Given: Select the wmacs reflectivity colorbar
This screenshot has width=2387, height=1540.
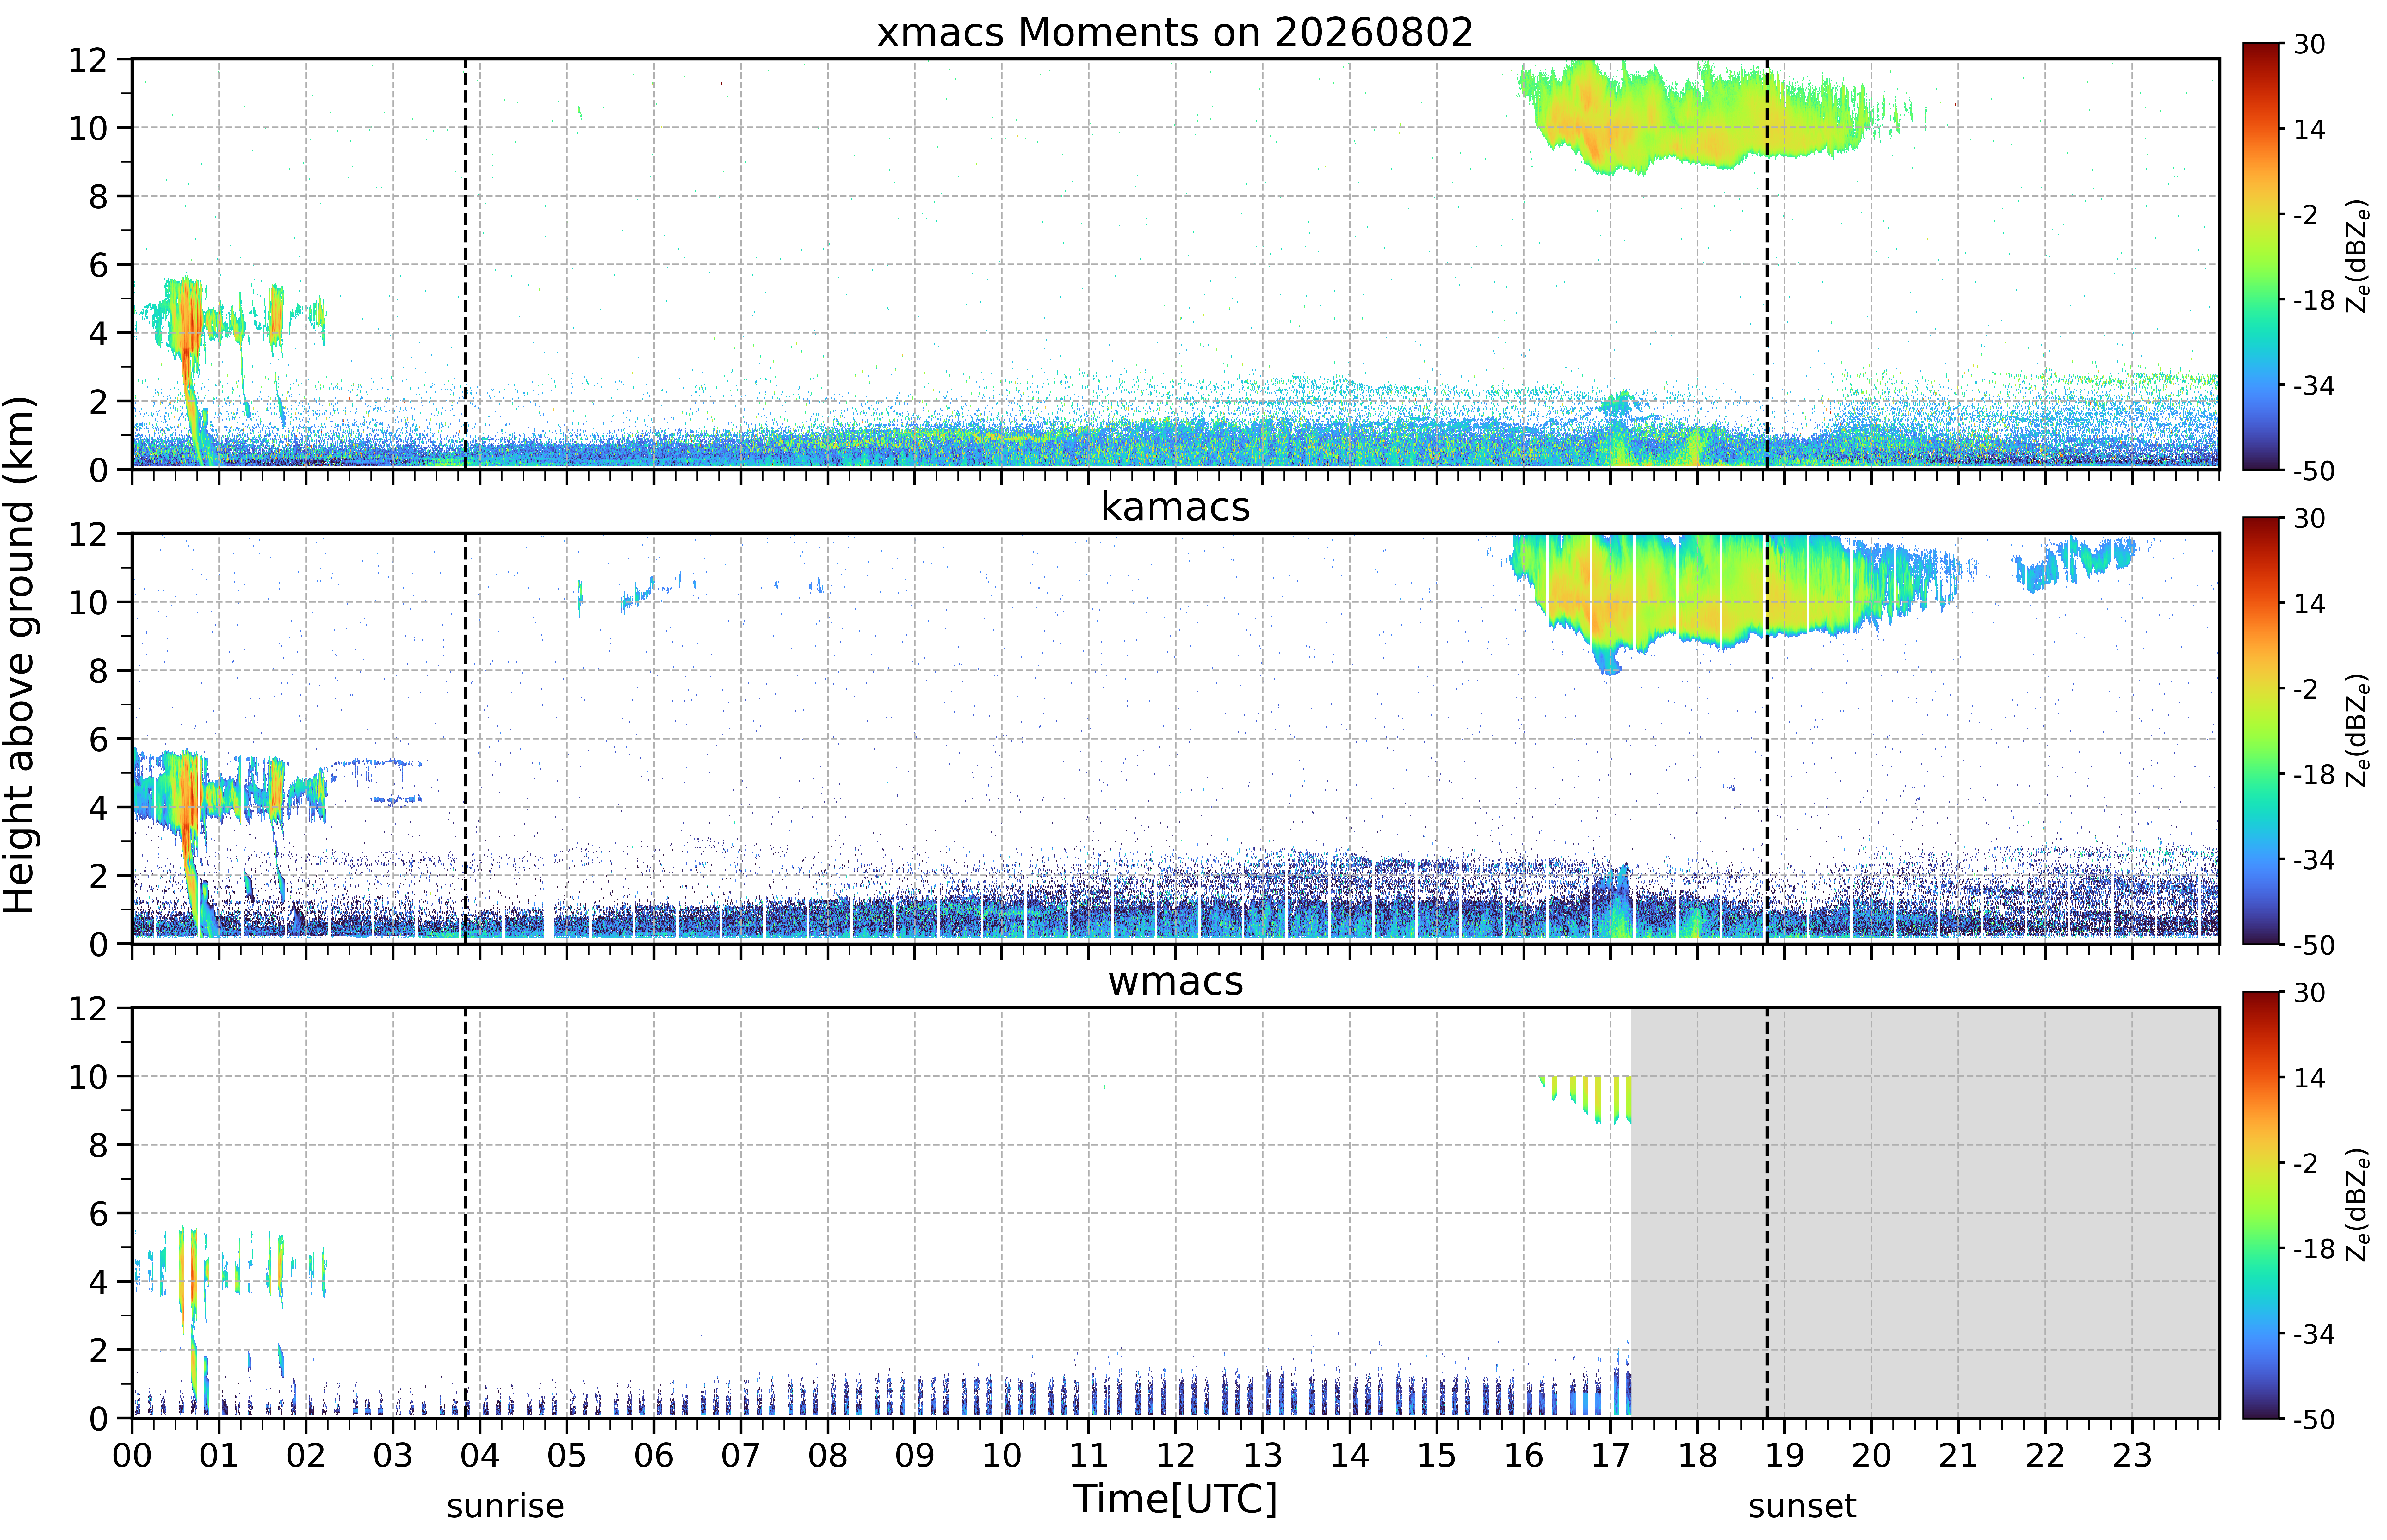Looking at the screenshot, I should pyautogui.click(x=2260, y=1205).
